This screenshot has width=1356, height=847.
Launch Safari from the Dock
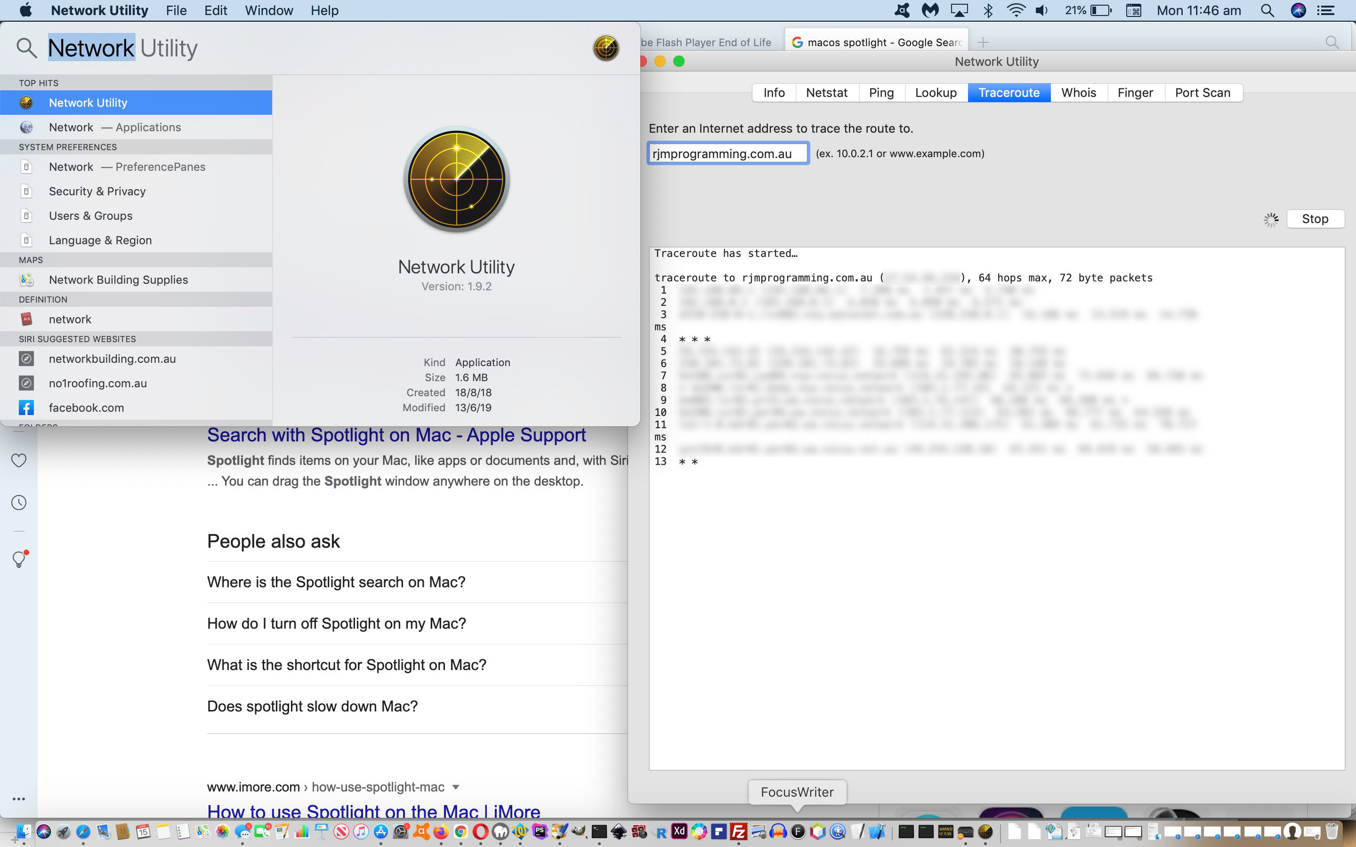coord(83,831)
